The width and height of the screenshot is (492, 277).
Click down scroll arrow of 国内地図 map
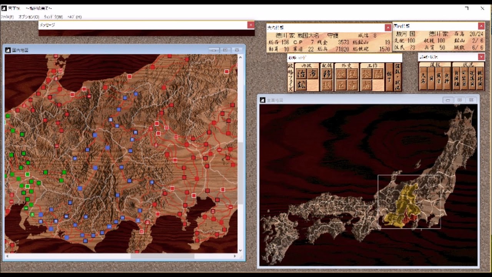click(x=241, y=250)
